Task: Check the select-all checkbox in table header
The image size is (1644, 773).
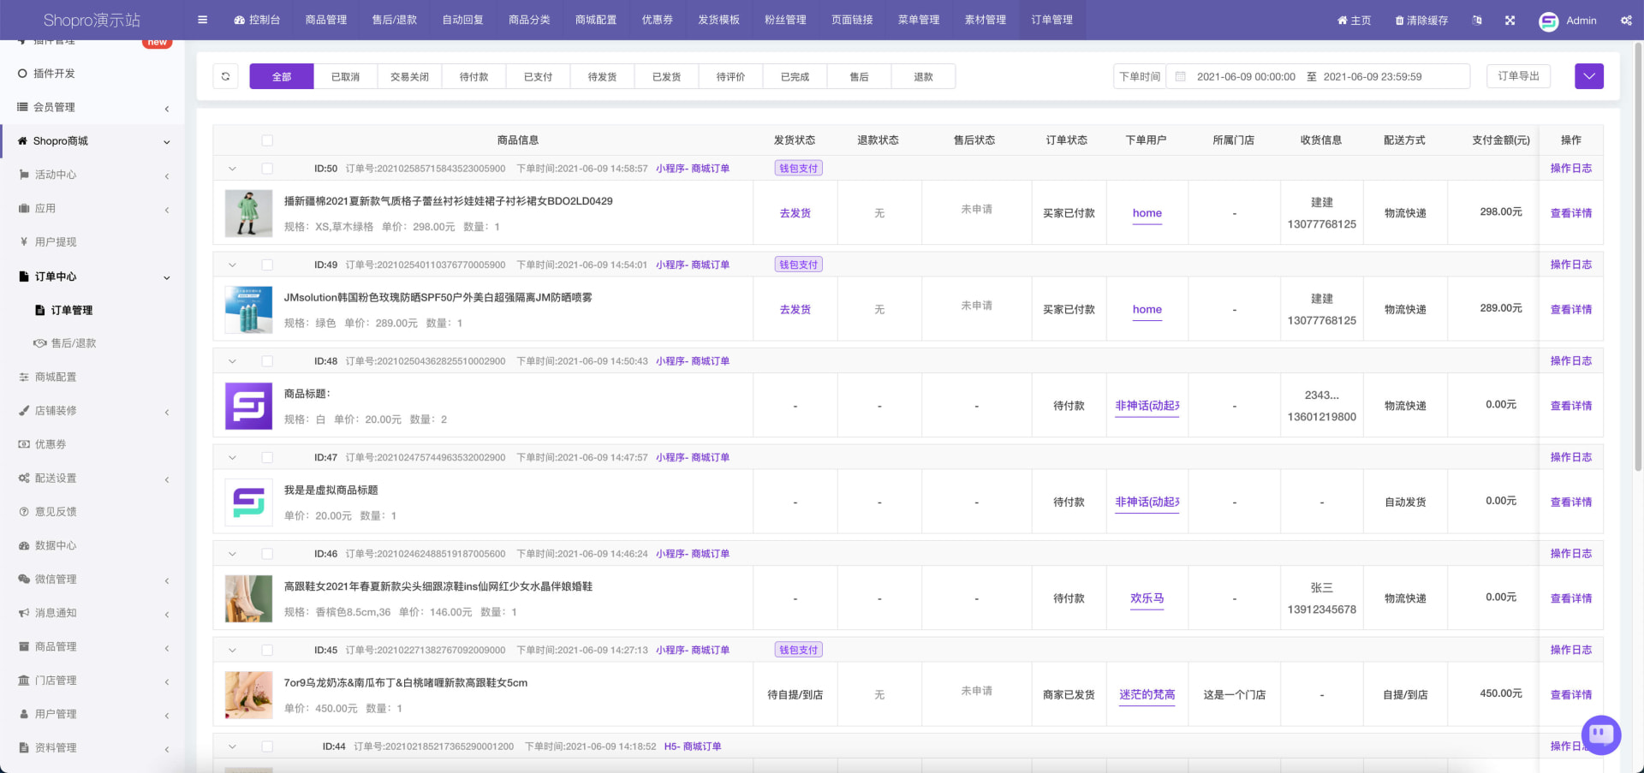Action: (x=267, y=140)
